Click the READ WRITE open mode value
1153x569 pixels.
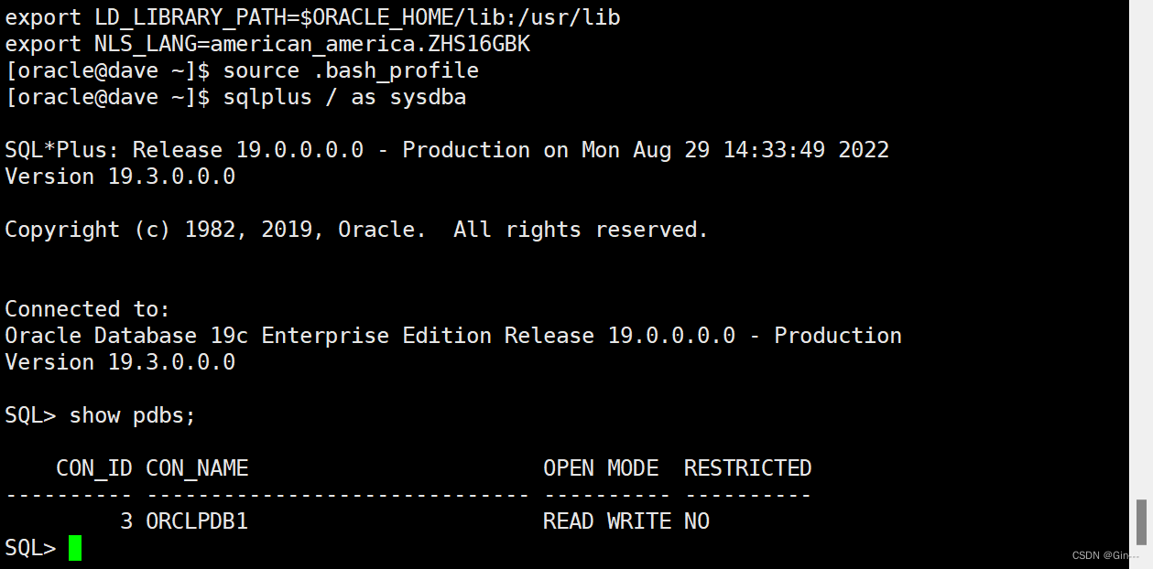(x=607, y=521)
